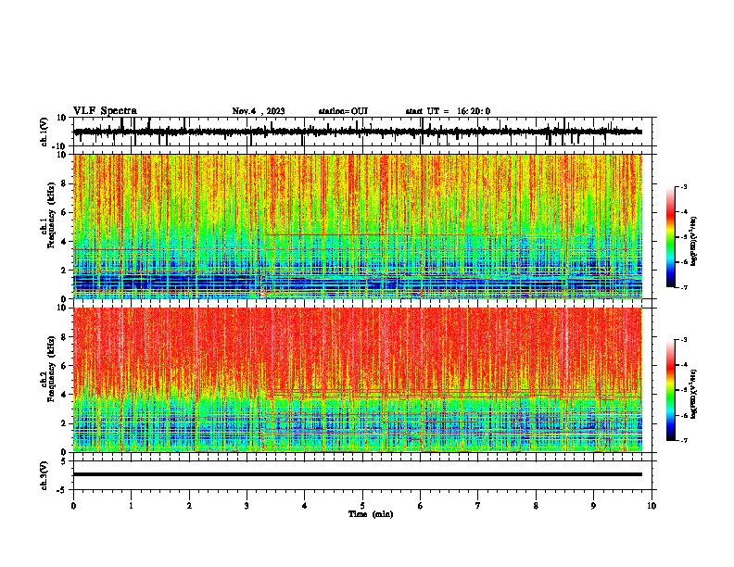
Task: Click the thick ch.3 voltage line
Action: pyautogui.click(x=357, y=474)
